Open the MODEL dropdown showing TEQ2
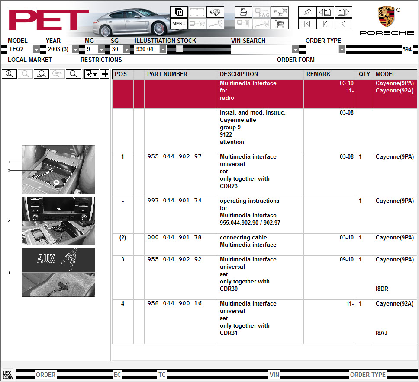 pyautogui.click(x=37, y=49)
